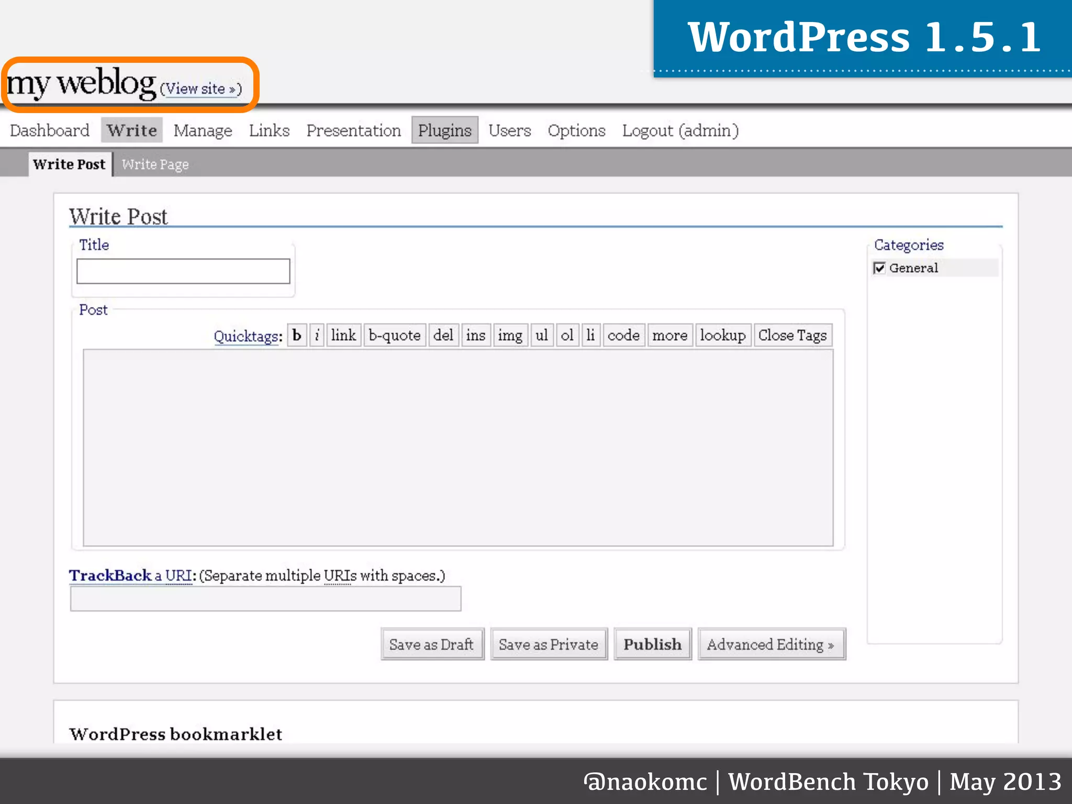
Task: Click the TrackBack URI input field
Action: click(x=265, y=599)
